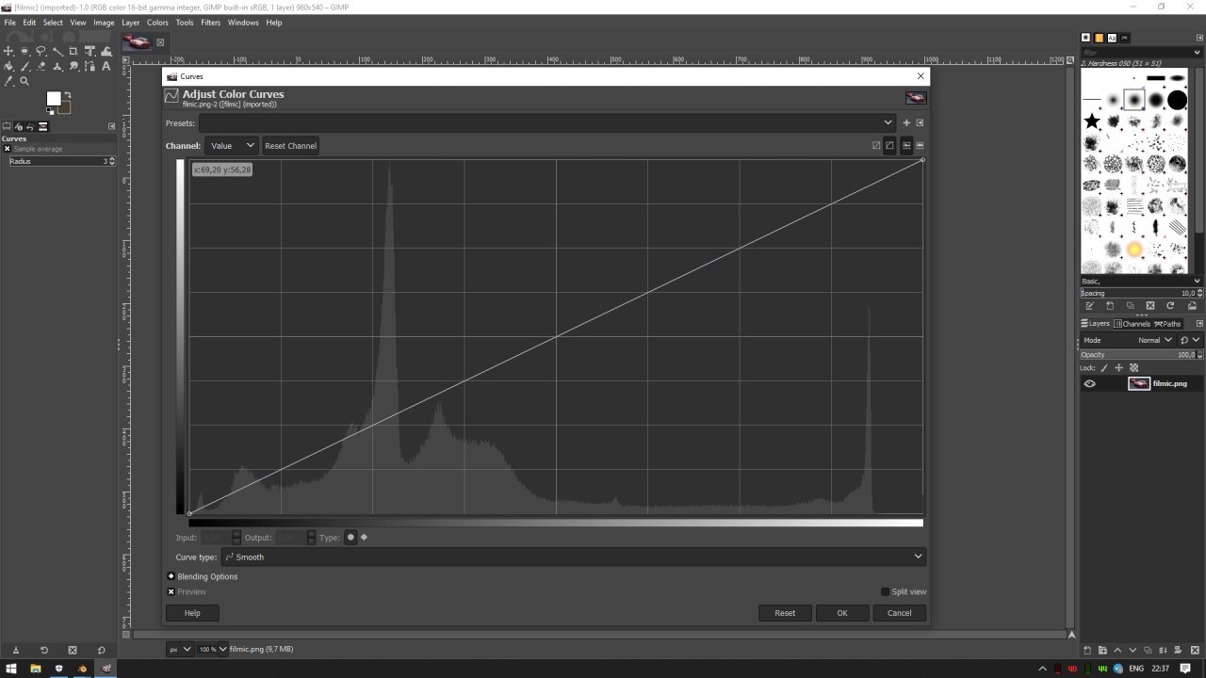Image resolution: width=1206 pixels, height=678 pixels.
Task: Reset colors to default black and white
Action: (50, 111)
